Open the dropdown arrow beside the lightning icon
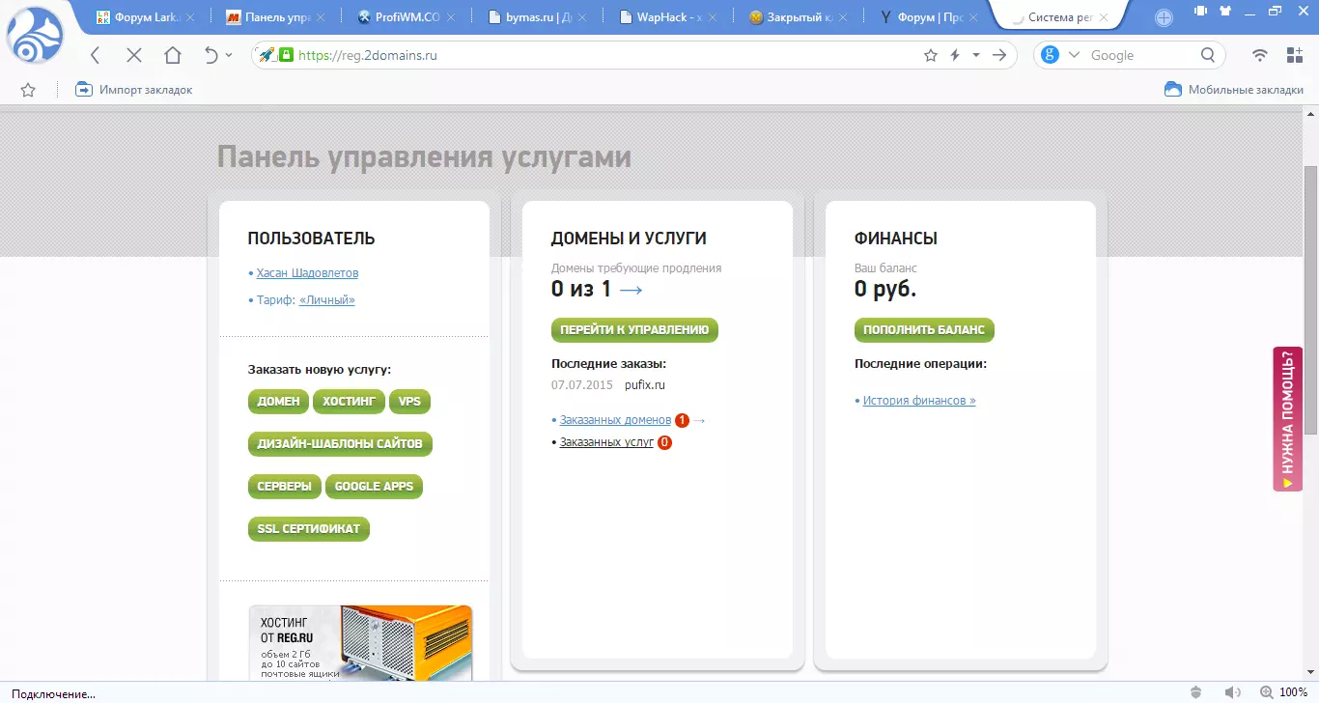 pos(976,55)
